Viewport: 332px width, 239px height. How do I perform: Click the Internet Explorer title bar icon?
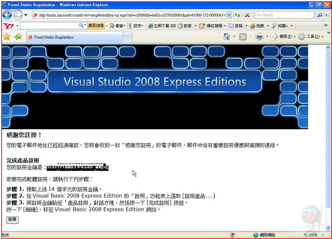(4, 4)
